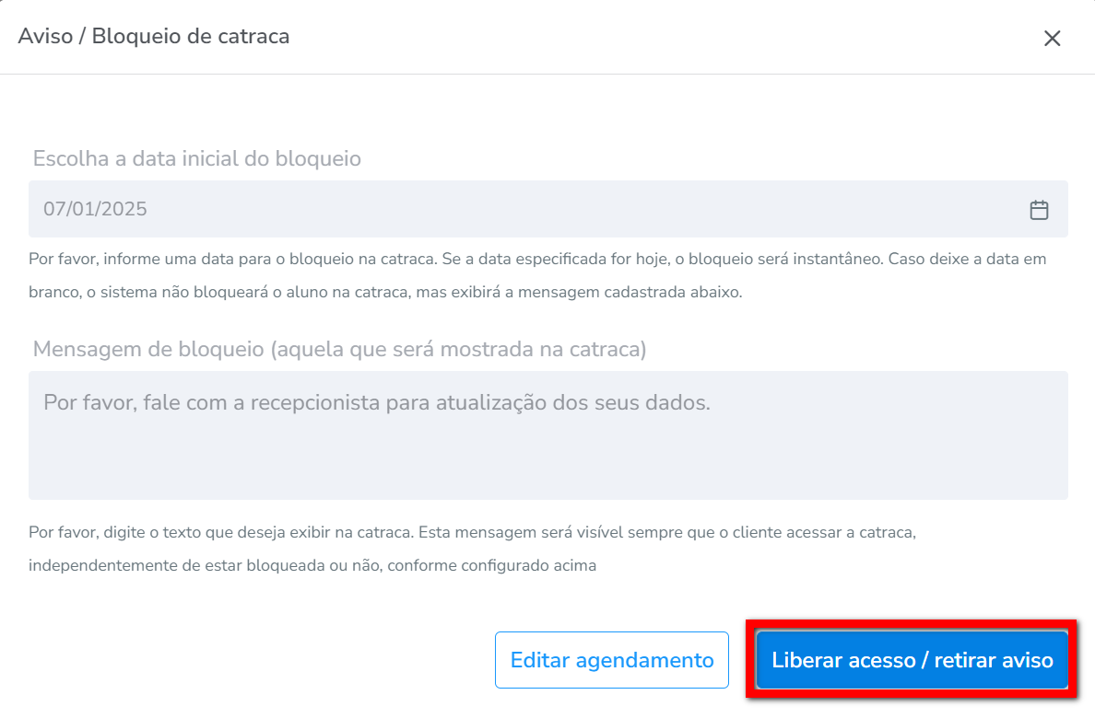Open the calendar picker icon
1095x718 pixels.
point(1039,210)
